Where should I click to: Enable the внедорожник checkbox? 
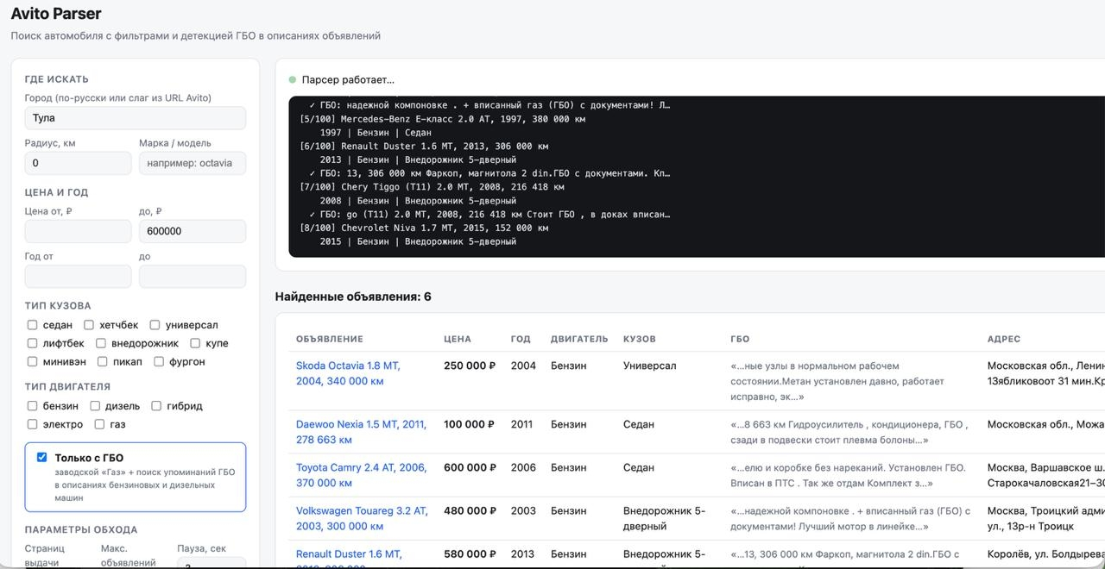pos(100,343)
